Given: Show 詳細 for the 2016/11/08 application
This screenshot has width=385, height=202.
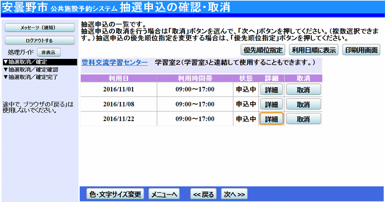Looking at the screenshot, I should (271, 104).
